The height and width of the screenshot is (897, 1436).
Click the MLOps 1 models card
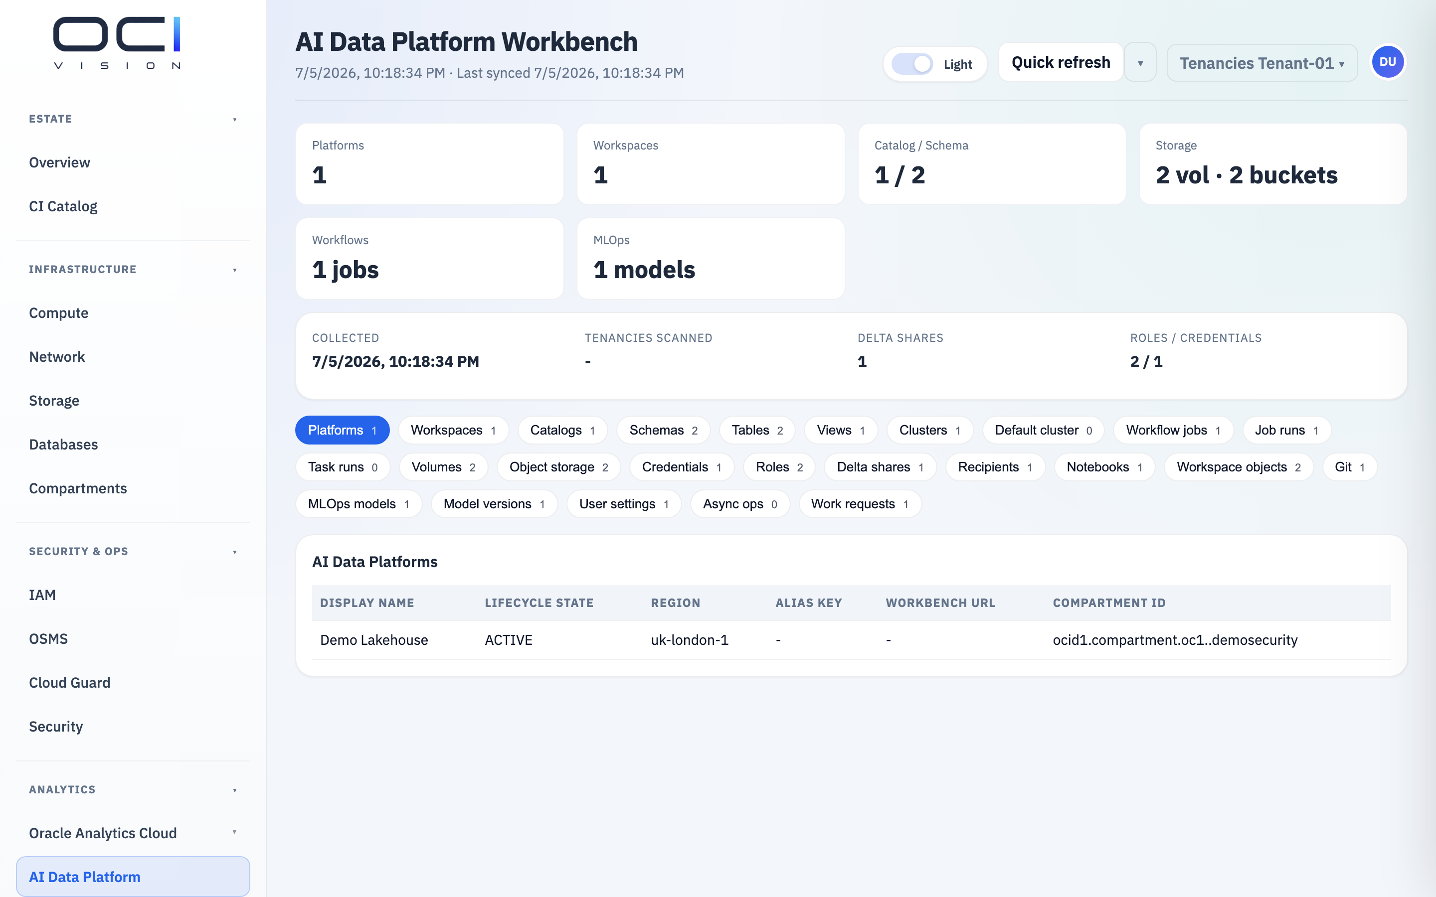click(x=711, y=259)
